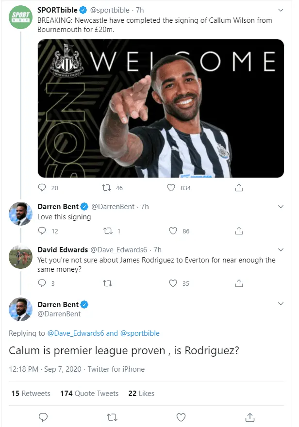Open the @Dave_Edwards6 mention link
Screen dimensions: 299x427
coord(75,333)
